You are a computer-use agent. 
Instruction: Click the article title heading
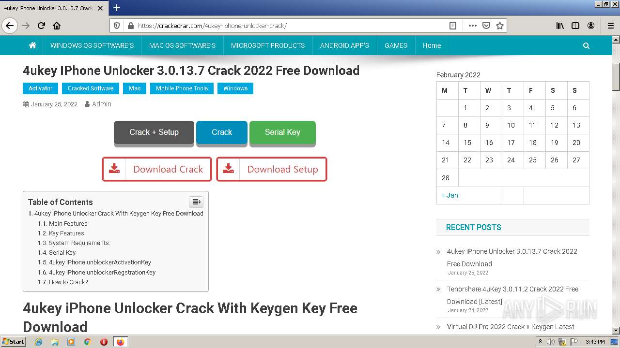point(191,71)
